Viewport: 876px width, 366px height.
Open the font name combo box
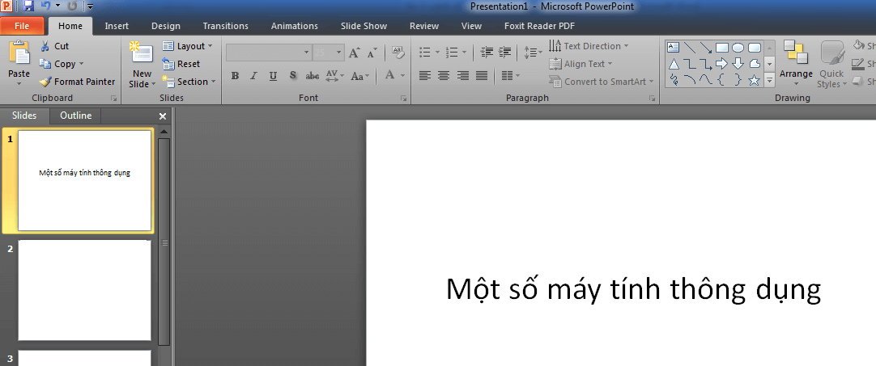point(268,53)
